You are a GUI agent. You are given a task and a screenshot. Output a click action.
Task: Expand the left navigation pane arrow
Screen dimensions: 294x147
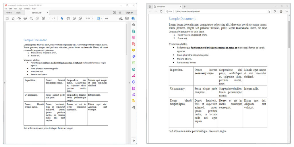point(5,83)
